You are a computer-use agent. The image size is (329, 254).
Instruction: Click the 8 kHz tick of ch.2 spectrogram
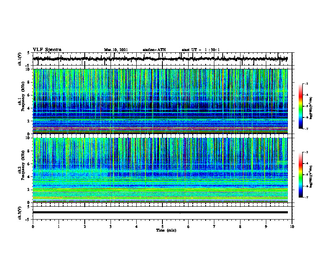tap(29, 151)
